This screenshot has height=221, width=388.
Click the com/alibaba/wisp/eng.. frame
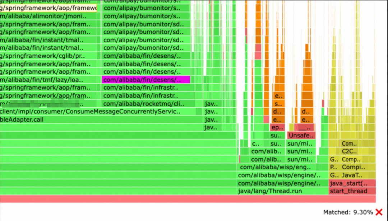[x=277, y=167]
